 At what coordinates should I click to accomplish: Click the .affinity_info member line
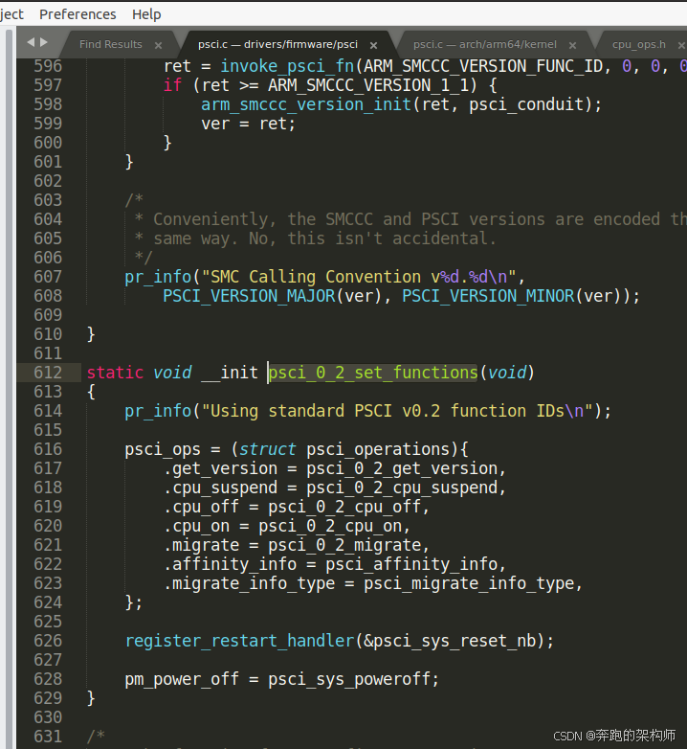tap(334, 564)
